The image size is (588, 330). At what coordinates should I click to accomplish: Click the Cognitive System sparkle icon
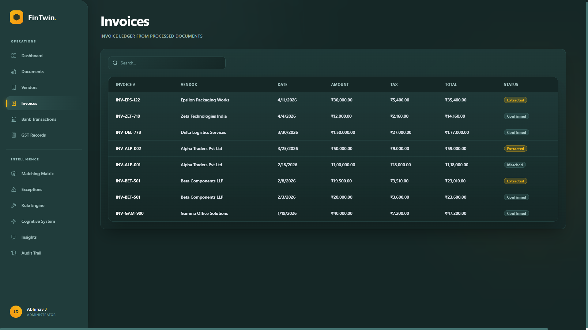click(14, 221)
